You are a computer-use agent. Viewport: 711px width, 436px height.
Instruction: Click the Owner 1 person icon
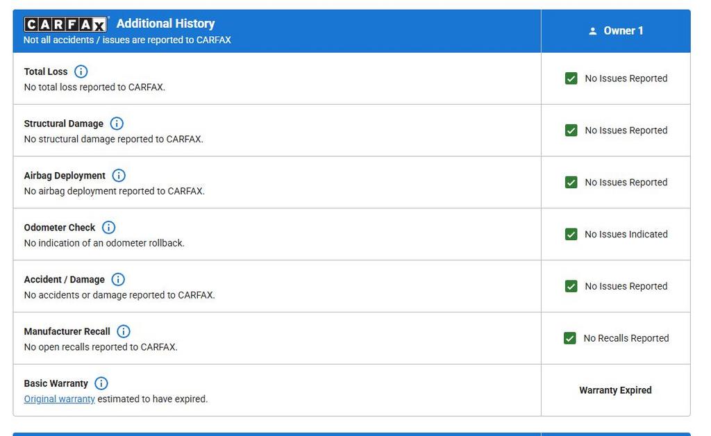click(x=593, y=31)
